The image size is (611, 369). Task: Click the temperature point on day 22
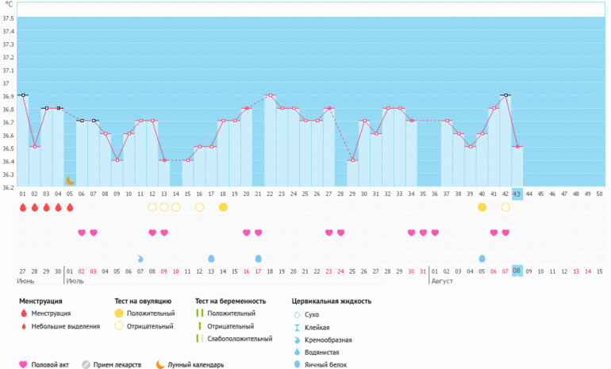[271, 95]
